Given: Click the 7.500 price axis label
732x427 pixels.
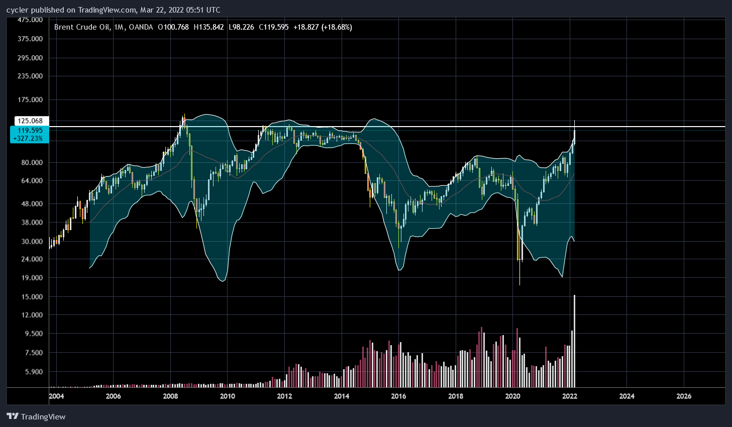Looking at the screenshot, I should click(33, 353).
